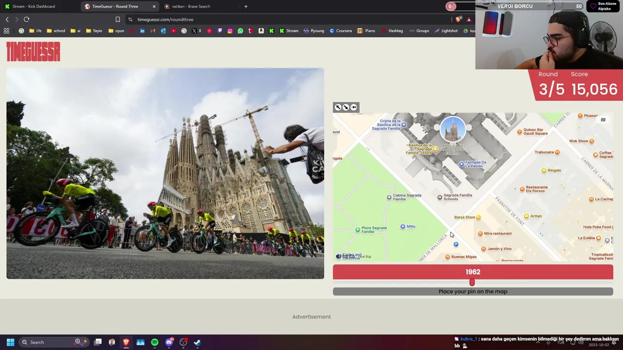This screenshot has width=623, height=350.
Task: Click the Quiosc Bar Gaudí Square label
Action: 535,132
